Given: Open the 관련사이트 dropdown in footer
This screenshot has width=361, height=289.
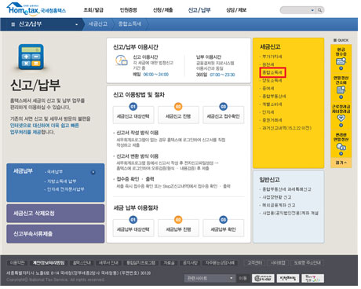Looking at the screenshot, I should (x=210, y=278).
